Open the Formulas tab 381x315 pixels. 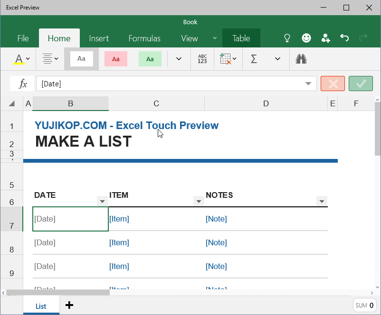coord(144,38)
